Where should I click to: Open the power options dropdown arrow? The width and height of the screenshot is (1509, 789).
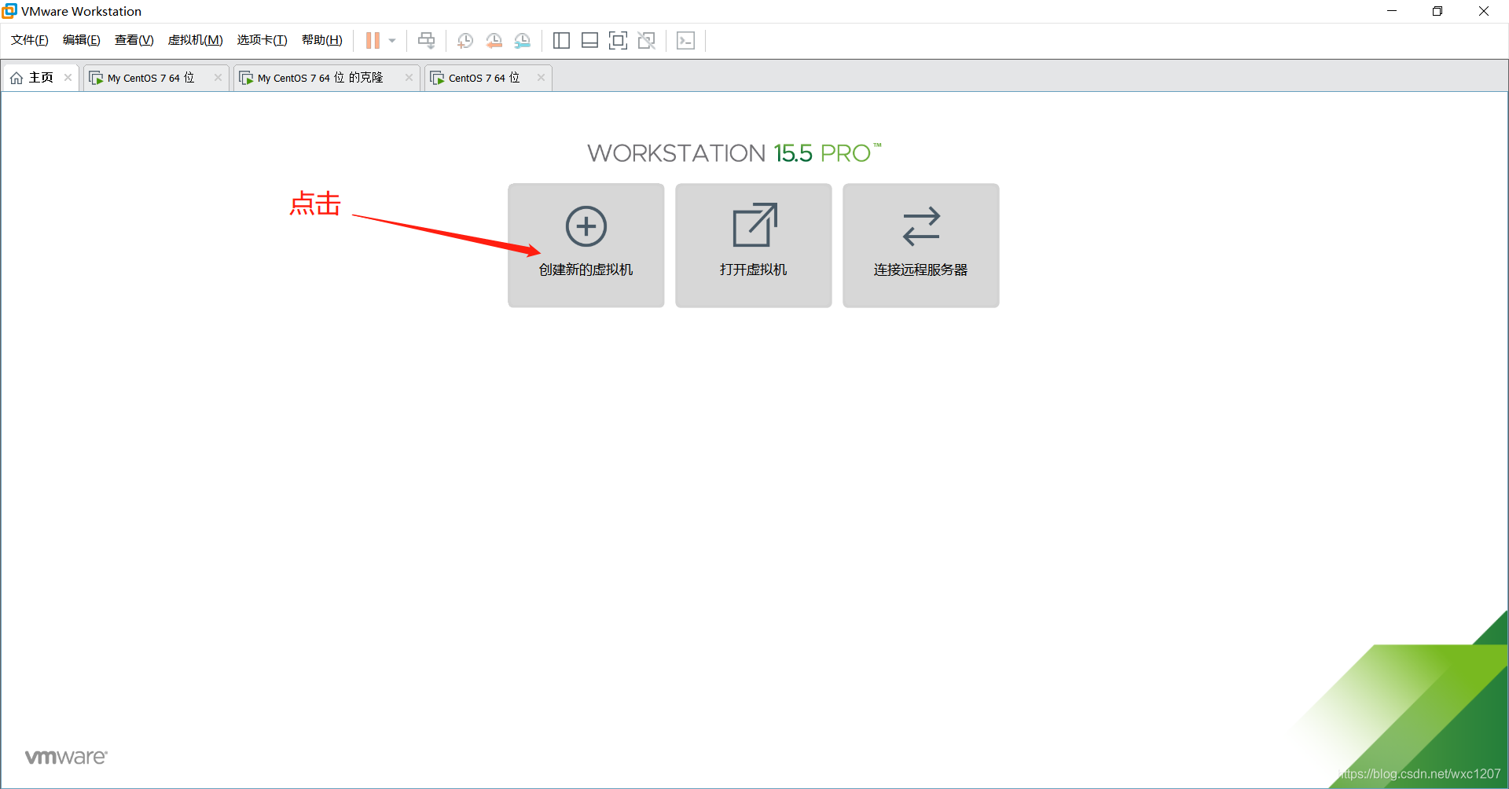[392, 41]
